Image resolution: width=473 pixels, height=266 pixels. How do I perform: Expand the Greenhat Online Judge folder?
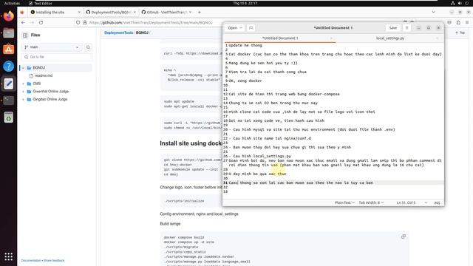coord(23,92)
